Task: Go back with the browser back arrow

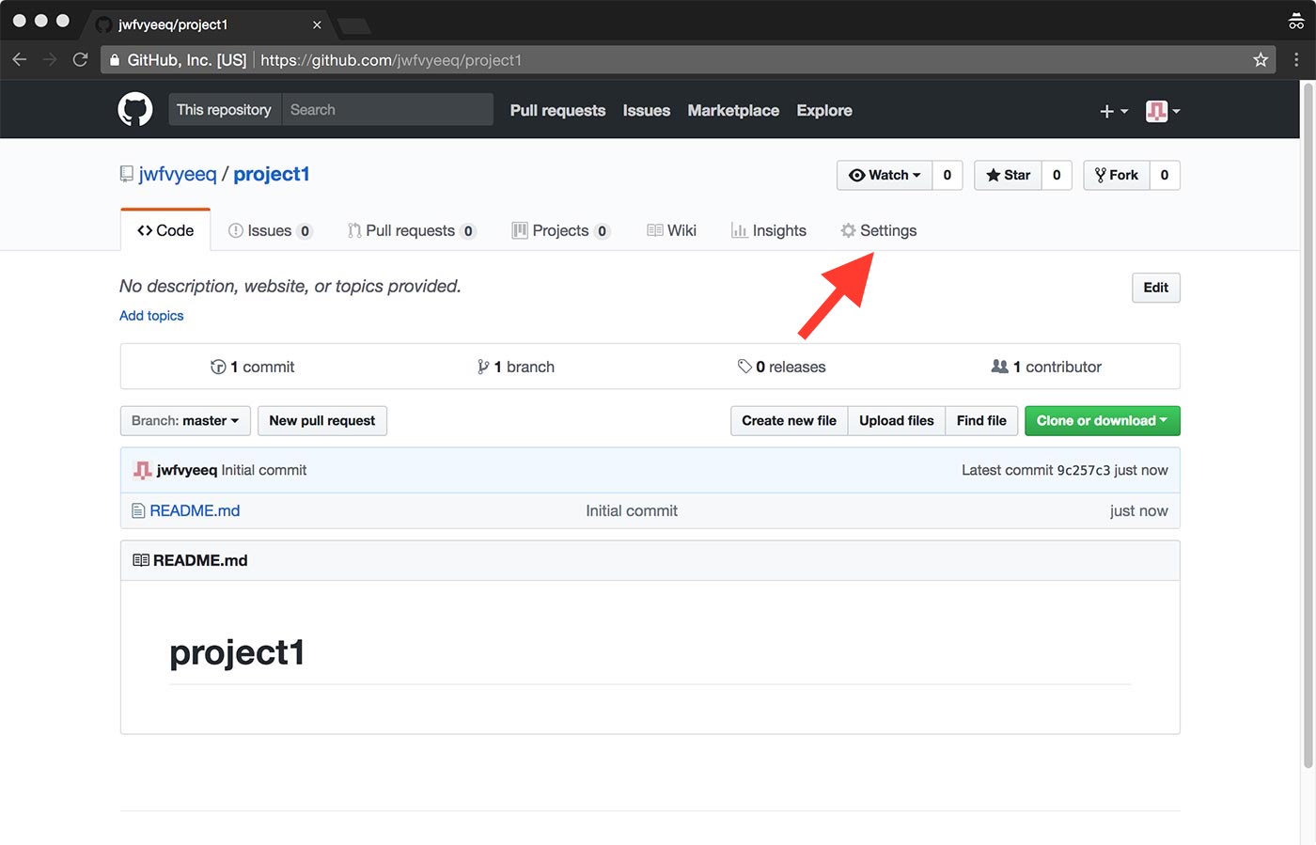Action: 20,59
